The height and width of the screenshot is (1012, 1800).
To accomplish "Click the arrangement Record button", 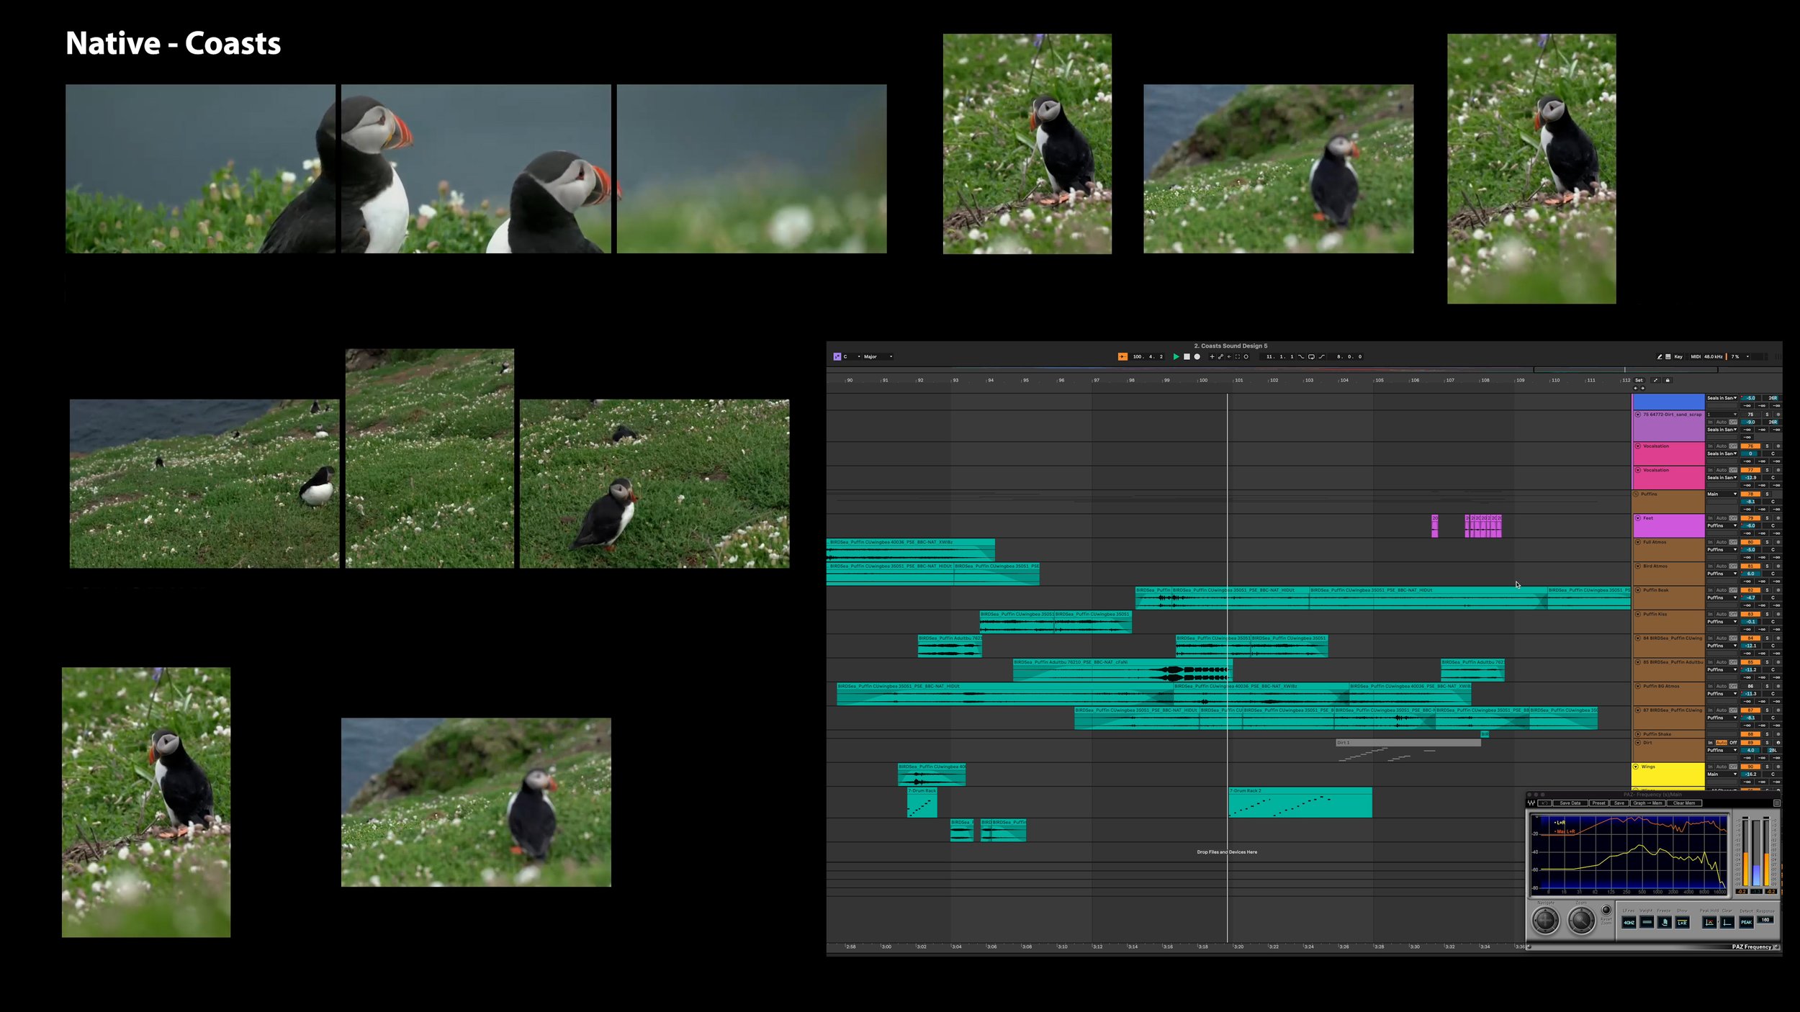I will [1197, 356].
